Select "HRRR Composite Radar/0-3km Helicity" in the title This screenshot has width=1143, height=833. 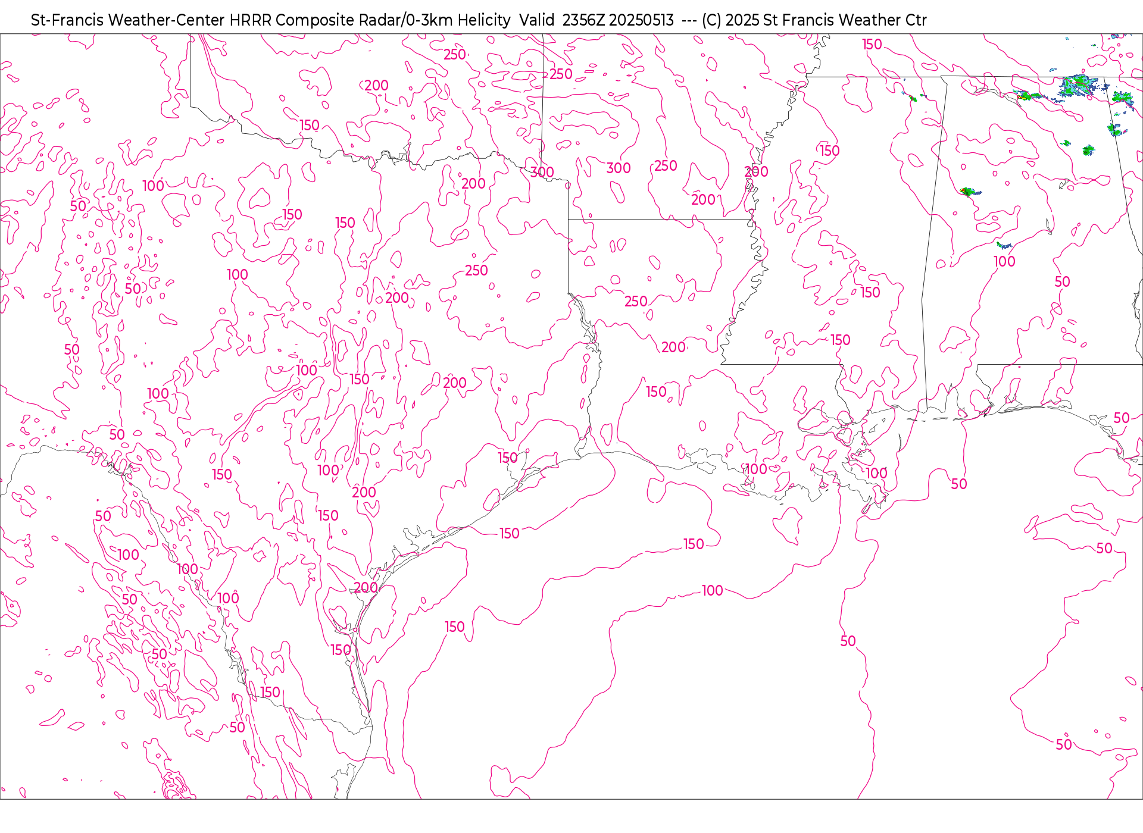pyautogui.click(x=370, y=20)
